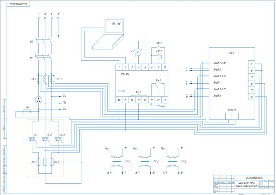The height and width of the screenshot is (195, 276).
Task: Click the Вход 2 label
Action: [x=217, y=70]
